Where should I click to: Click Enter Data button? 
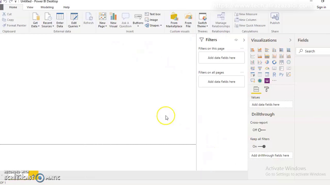[60, 20]
